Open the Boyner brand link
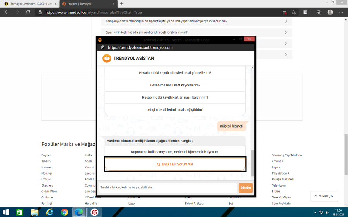The height and width of the screenshot is (217, 348). 46,155
